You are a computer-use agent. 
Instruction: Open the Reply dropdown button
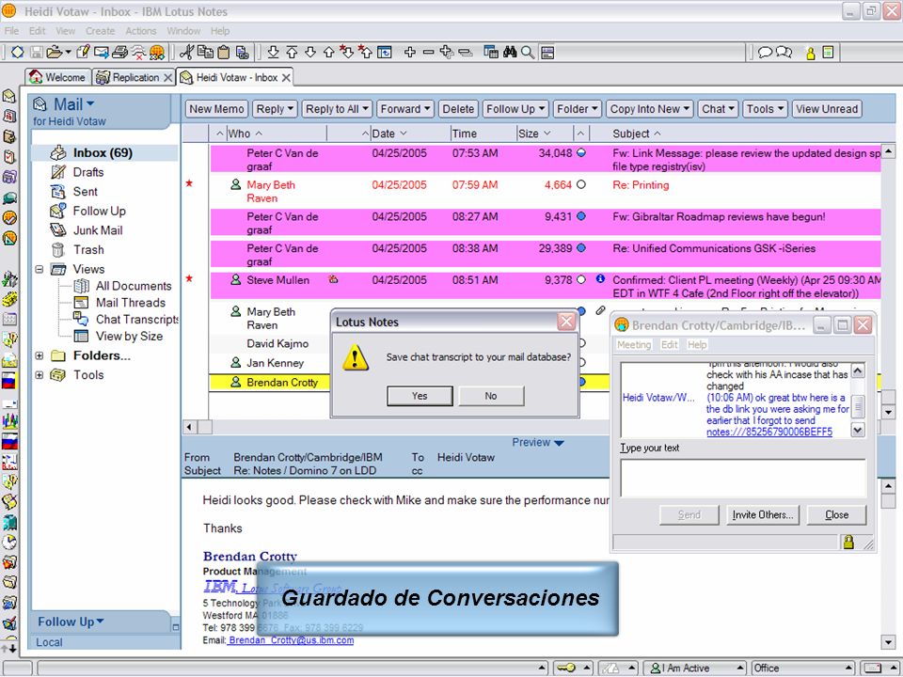(x=276, y=109)
